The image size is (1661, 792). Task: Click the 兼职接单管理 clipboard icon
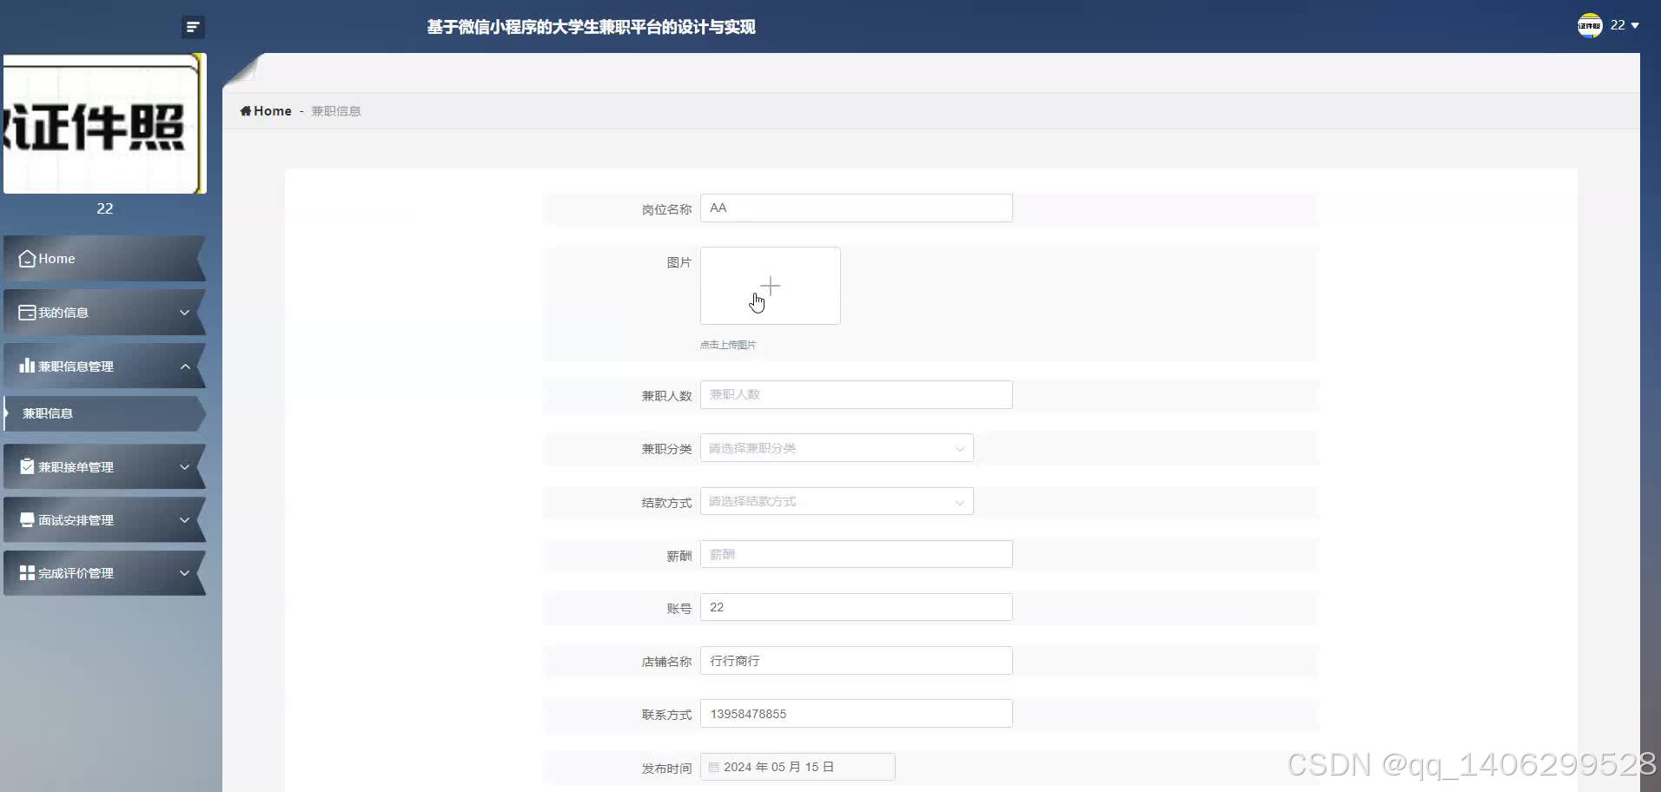tap(27, 466)
